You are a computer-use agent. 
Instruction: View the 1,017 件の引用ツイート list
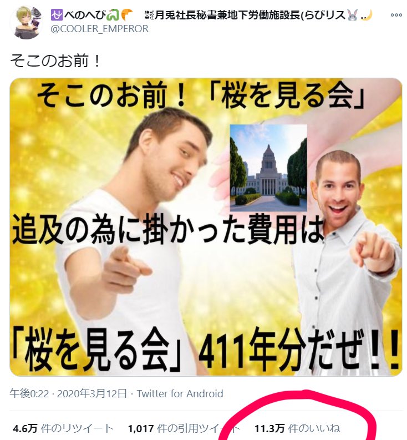[x=184, y=428]
